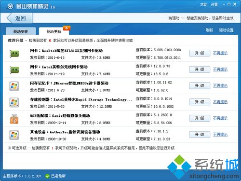241x181 pixels.
Task: Upgrade the JMicron JMB38x card reader driver
Action: 200,85
